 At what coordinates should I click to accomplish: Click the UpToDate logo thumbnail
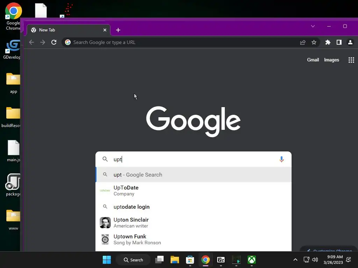point(105,191)
